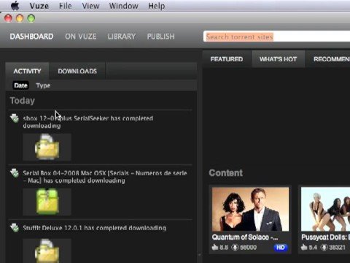Image resolution: width=350 pixels, height=263 pixels.
Task: Click the Today heading
Action: pos(23,101)
